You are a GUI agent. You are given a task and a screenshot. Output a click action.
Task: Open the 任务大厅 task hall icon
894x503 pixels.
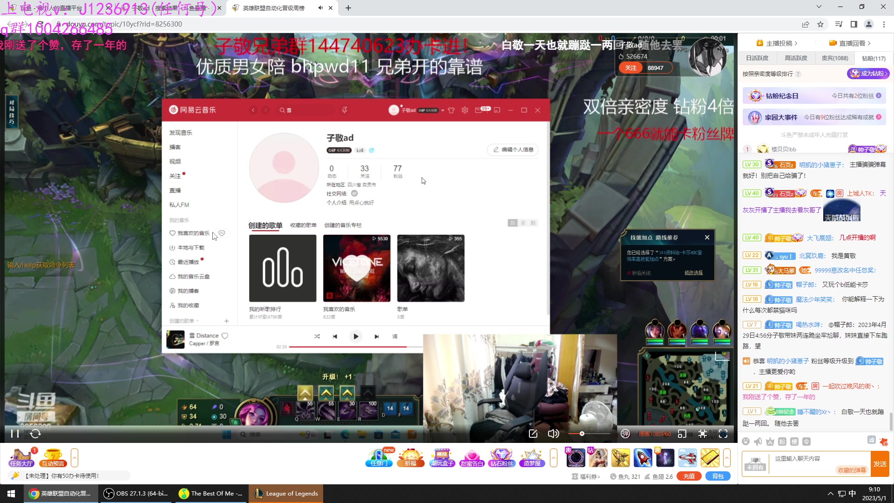coord(21,457)
